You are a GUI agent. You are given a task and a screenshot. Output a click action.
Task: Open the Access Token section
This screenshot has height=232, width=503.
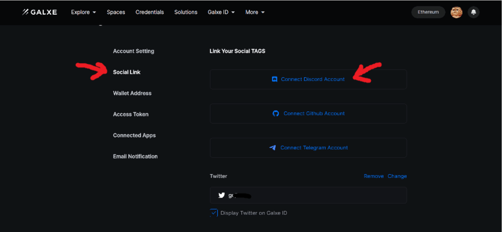tap(131, 114)
